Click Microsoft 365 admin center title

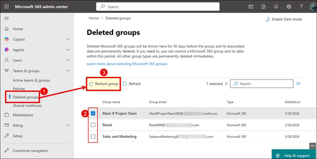click(x=41, y=7)
